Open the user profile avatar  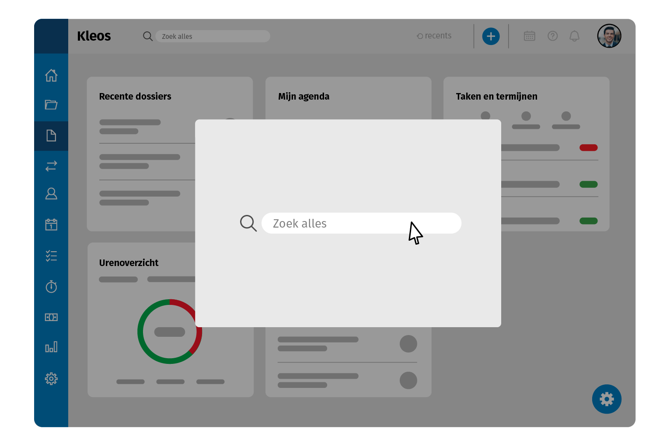(609, 36)
